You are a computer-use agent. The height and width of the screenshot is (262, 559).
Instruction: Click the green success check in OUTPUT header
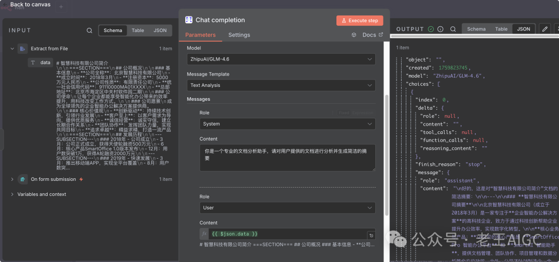431,29
